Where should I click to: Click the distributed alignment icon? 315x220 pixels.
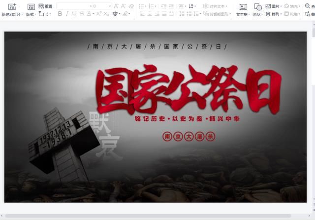171,14
